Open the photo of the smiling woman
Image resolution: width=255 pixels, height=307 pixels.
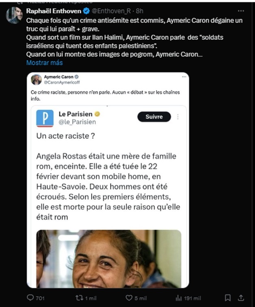108,259
